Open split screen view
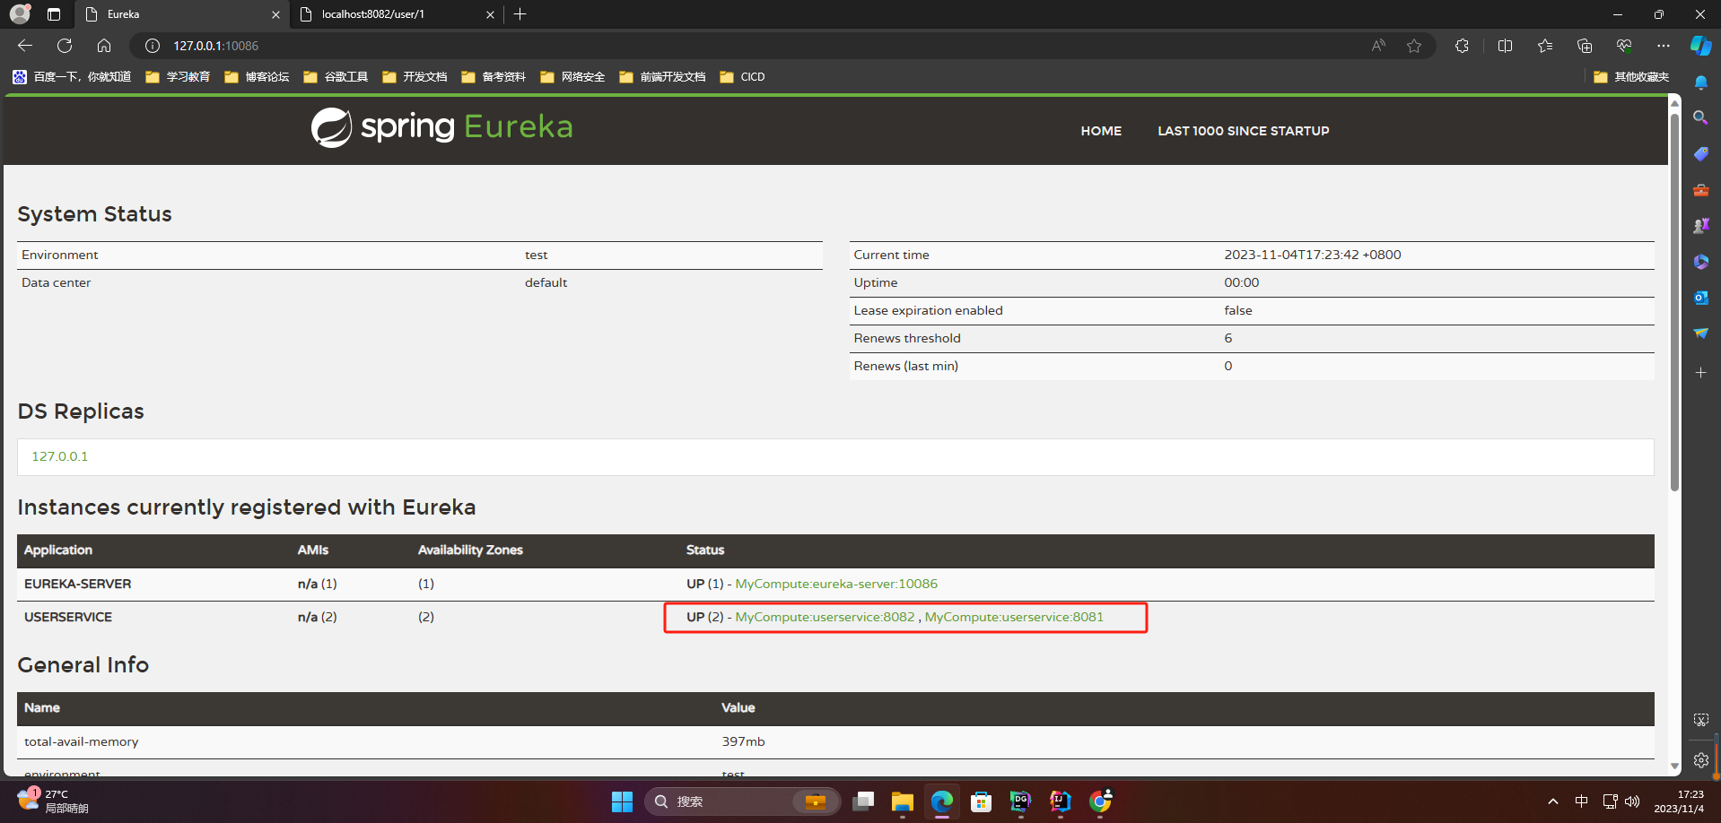The width and height of the screenshot is (1721, 823). (x=1506, y=46)
